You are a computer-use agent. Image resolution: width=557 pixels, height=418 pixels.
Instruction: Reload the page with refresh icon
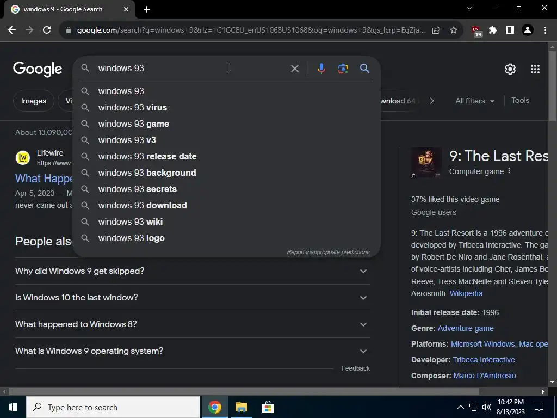point(47,30)
